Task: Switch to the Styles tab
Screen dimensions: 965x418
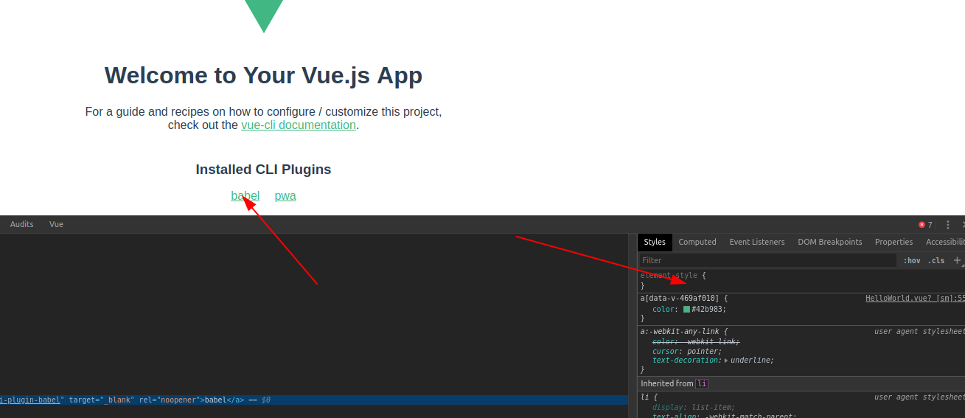Action: pyautogui.click(x=655, y=242)
